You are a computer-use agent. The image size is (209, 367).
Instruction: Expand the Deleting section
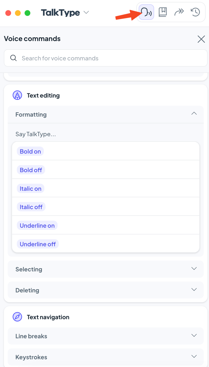(194, 290)
